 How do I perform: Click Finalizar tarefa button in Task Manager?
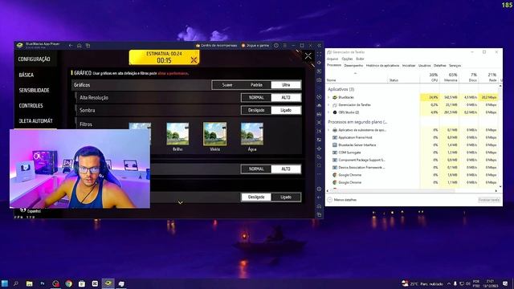click(x=488, y=200)
